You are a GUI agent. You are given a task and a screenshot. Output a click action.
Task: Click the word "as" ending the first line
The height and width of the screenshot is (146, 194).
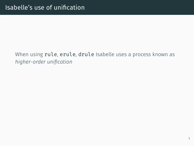[172, 55]
